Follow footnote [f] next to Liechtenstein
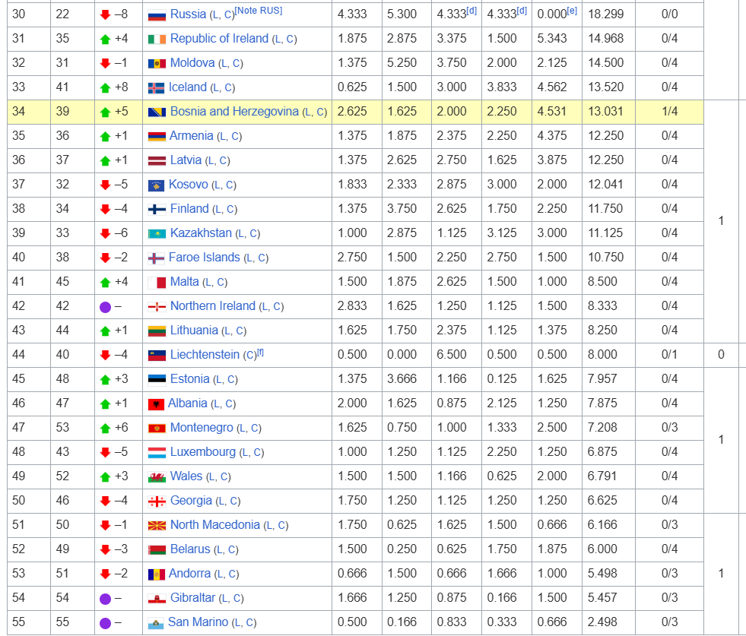Image resolution: width=746 pixels, height=636 pixels. (260, 353)
